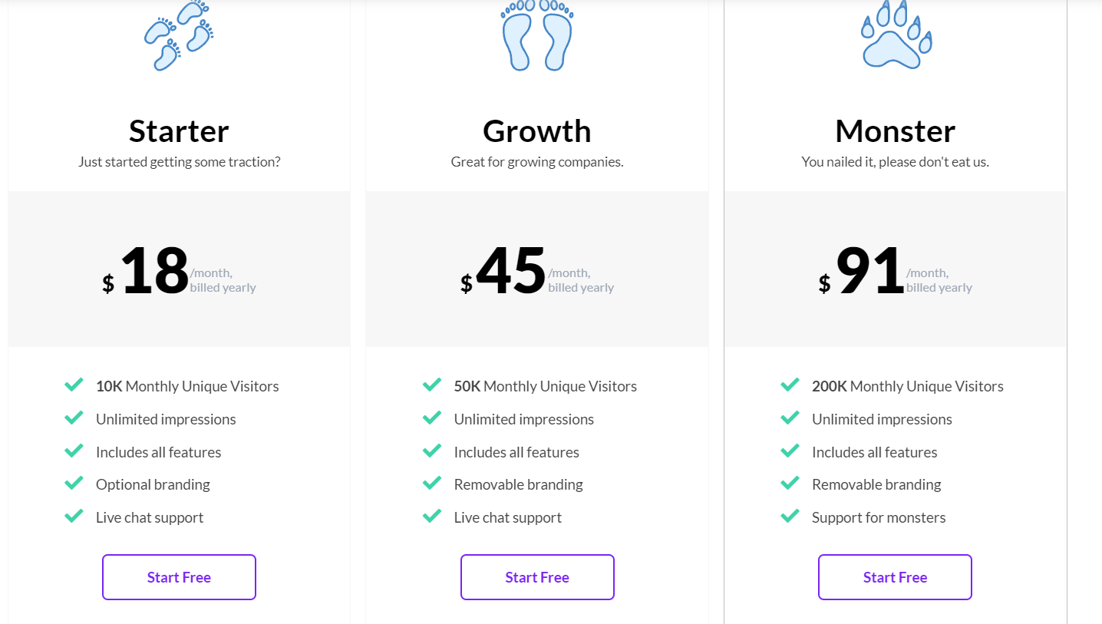Click Start Free under the Monster plan
Viewport: 1102px width, 624px height.
[895, 576]
